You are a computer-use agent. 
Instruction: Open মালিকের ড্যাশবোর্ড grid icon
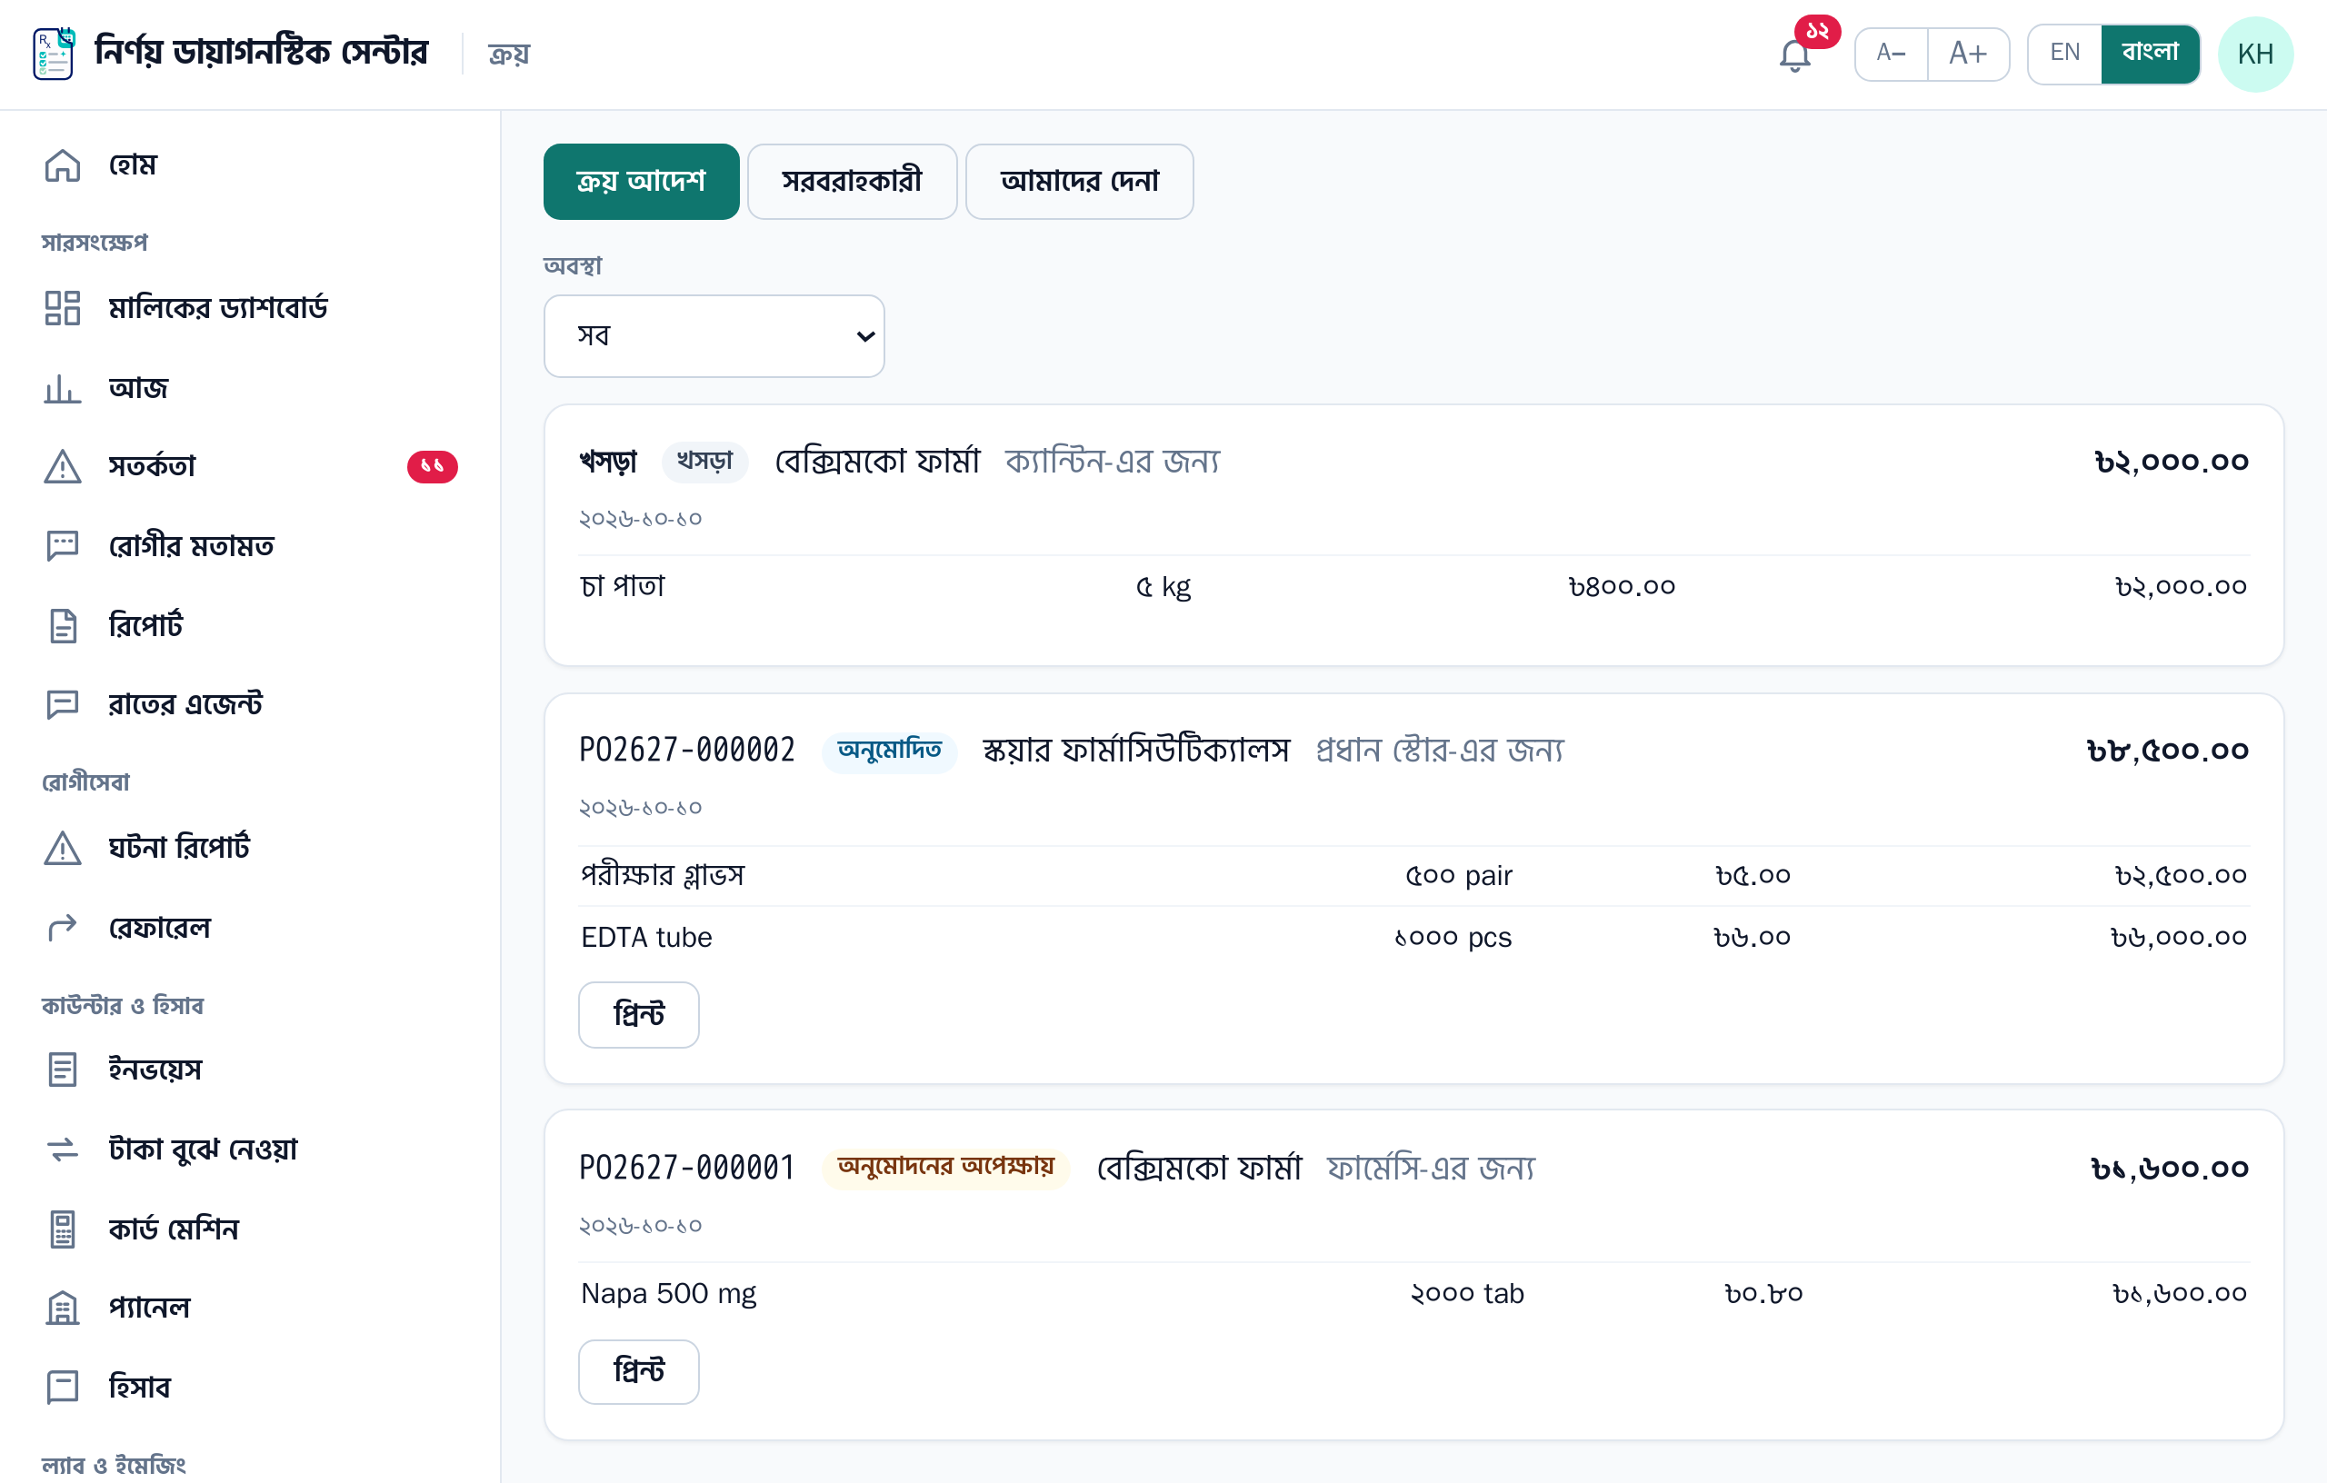click(x=63, y=308)
